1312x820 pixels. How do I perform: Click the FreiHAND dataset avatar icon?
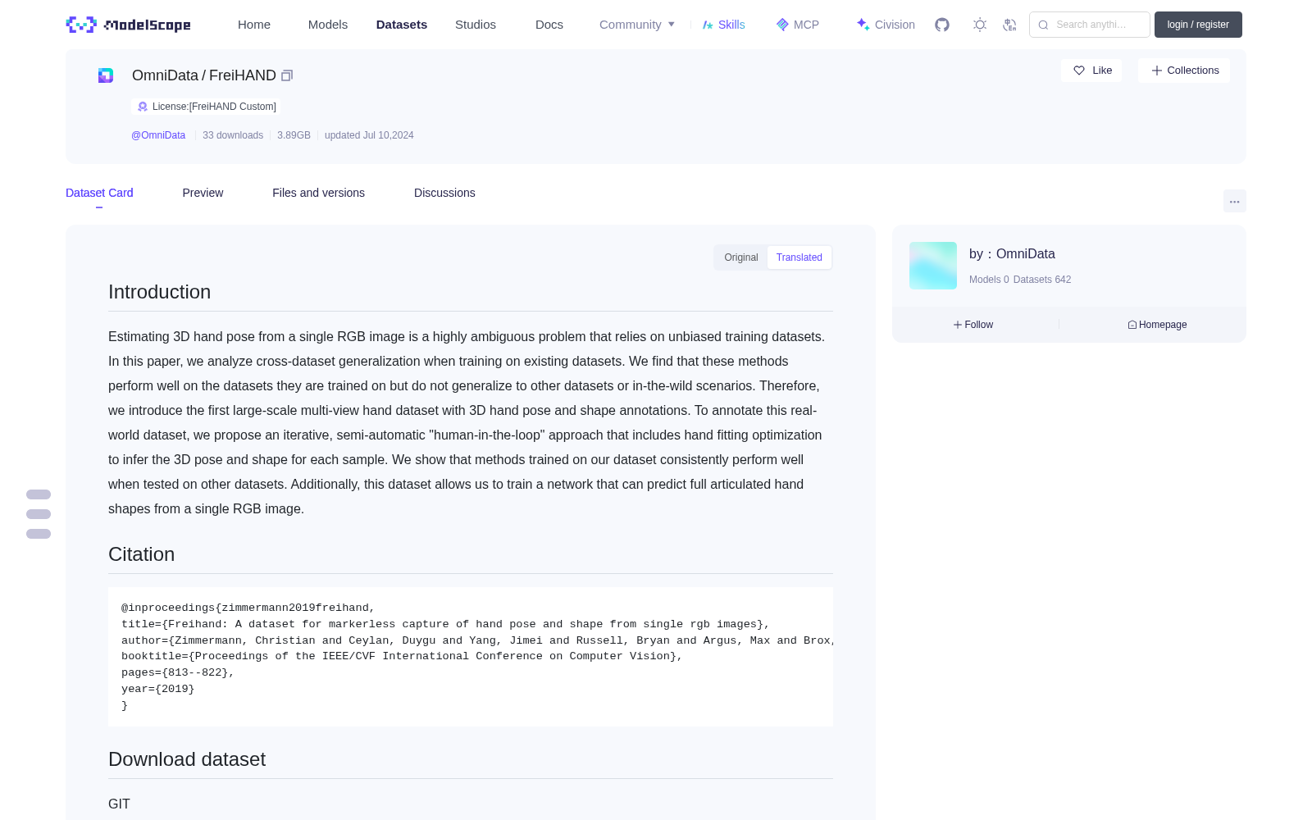[x=106, y=75]
